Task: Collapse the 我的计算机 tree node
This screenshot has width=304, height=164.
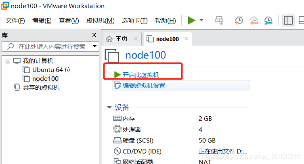Action: click(8, 61)
